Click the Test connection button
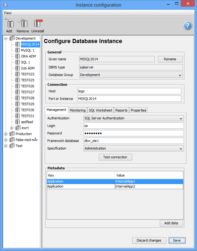197x251 pixels. tap(115, 157)
